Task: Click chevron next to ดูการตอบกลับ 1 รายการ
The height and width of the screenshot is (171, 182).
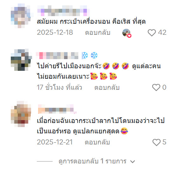Action: (133, 162)
